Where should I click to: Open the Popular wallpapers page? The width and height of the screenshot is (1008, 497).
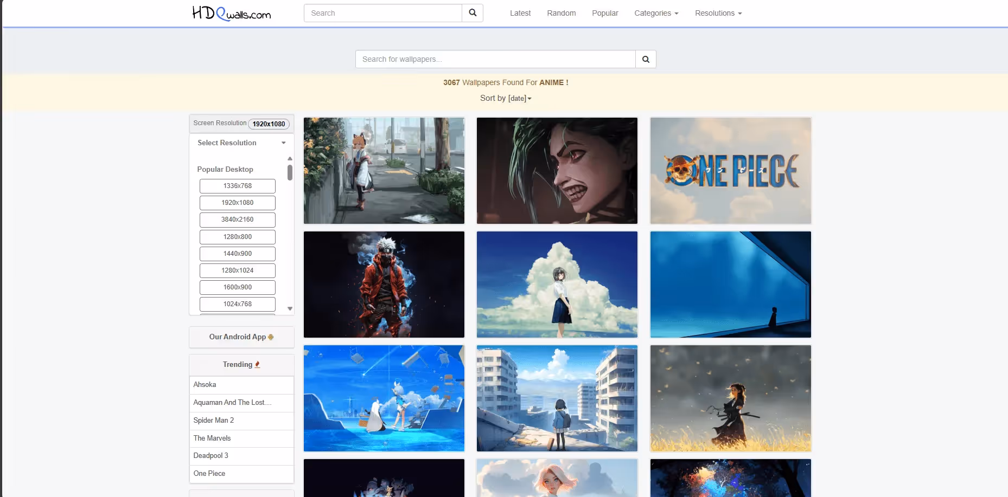coord(604,13)
